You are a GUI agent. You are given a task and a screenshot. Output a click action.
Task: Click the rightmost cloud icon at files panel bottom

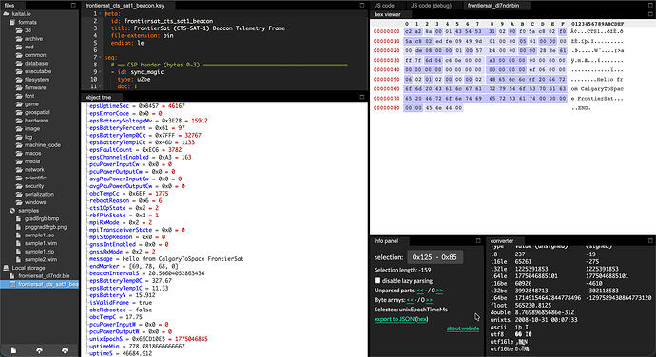(x=65, y=350)
